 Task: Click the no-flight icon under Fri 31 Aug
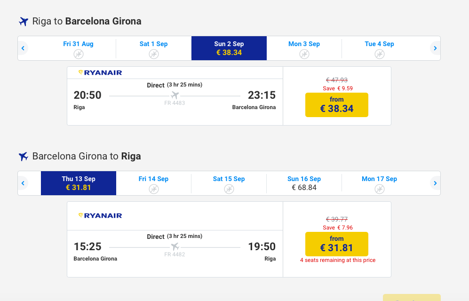coord(79,54)
